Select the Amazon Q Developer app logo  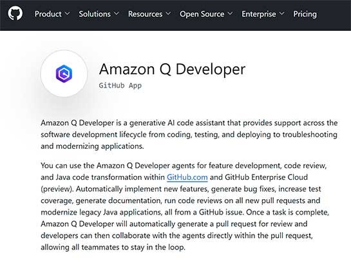coord(64,73)
